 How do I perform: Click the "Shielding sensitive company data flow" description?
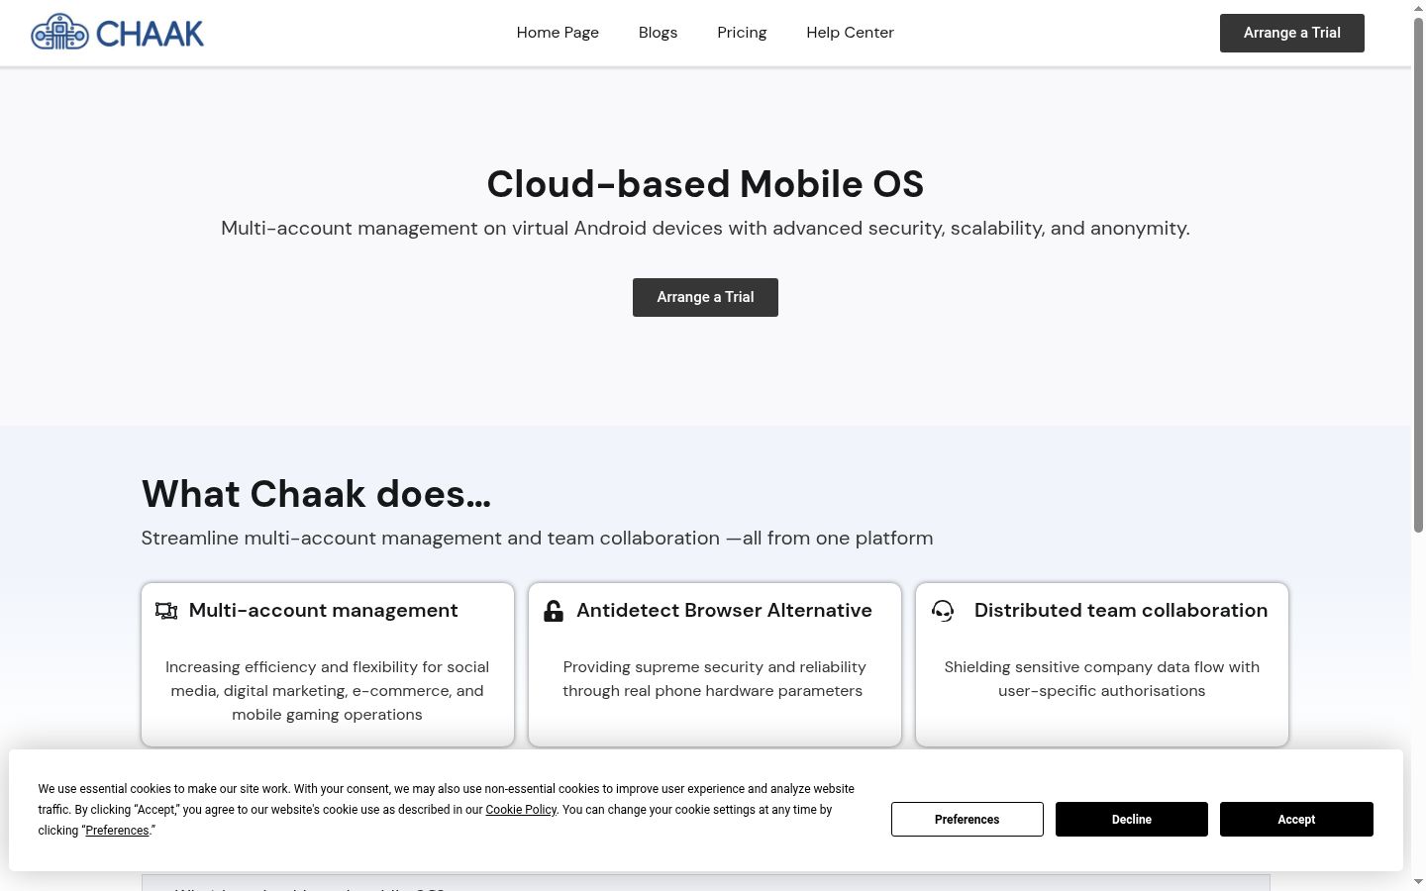1102,679
